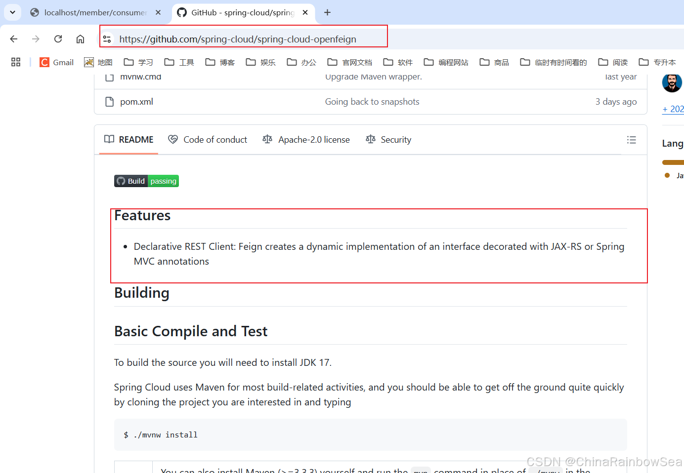Expand the 娱乐 bookmarks folder
The height and width of the screenshot is (473, 684).
click(260, 62)
